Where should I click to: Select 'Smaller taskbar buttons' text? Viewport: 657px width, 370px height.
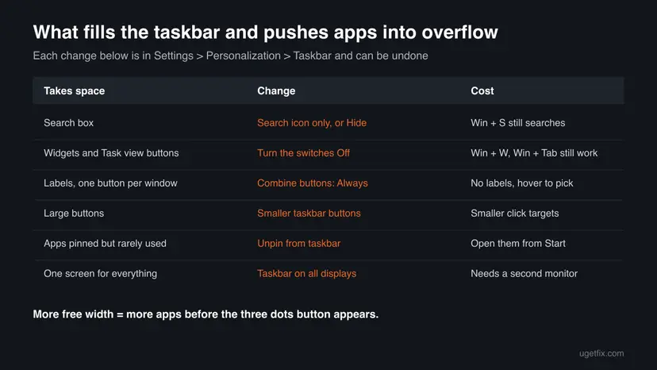coord(309,213)
